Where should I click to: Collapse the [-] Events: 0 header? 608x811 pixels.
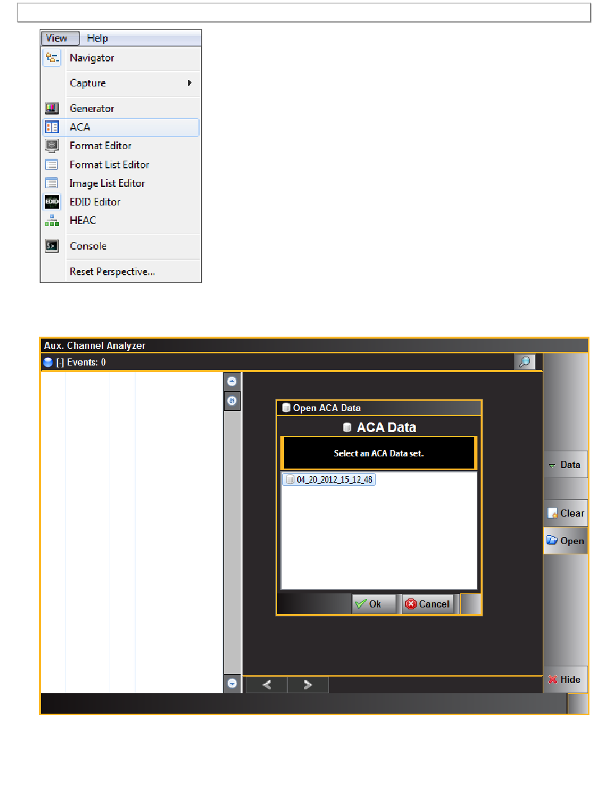point(81,362)
